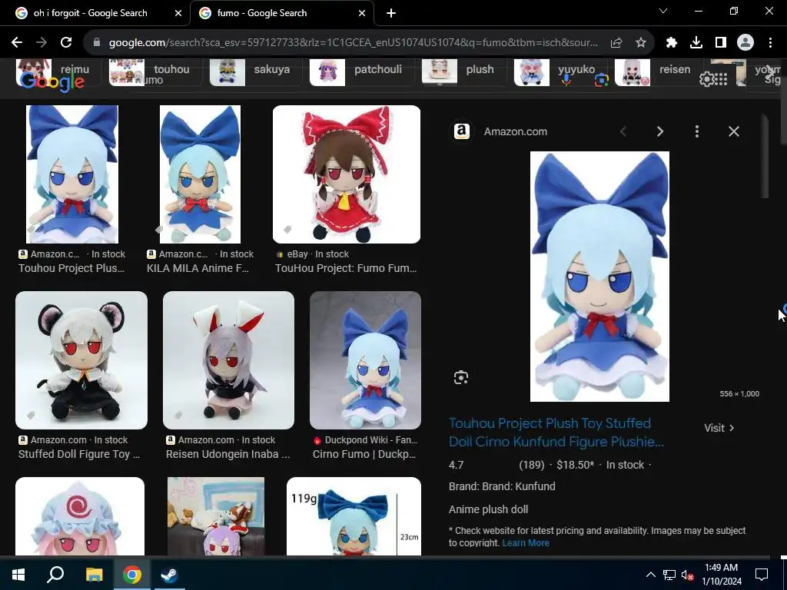Open 'Touhou Project Plush Toy Stuffed Doll Cirno' link
Viewport: 787px width, 590px height.
556,433
